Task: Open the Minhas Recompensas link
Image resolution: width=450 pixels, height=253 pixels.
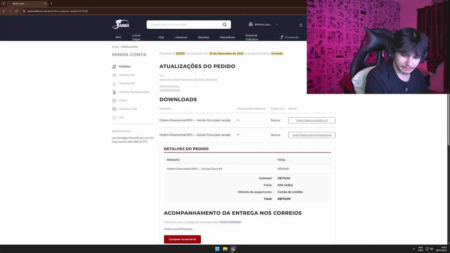Action: pos(134,92)
